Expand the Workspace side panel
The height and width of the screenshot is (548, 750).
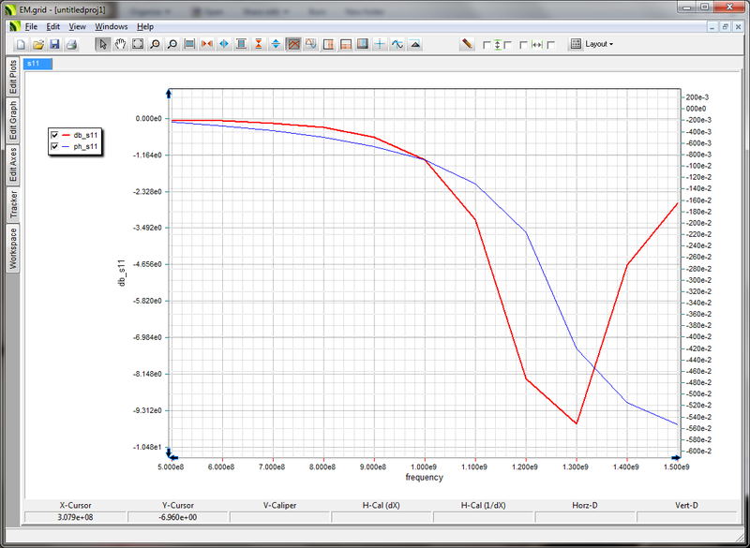[13, 248]
